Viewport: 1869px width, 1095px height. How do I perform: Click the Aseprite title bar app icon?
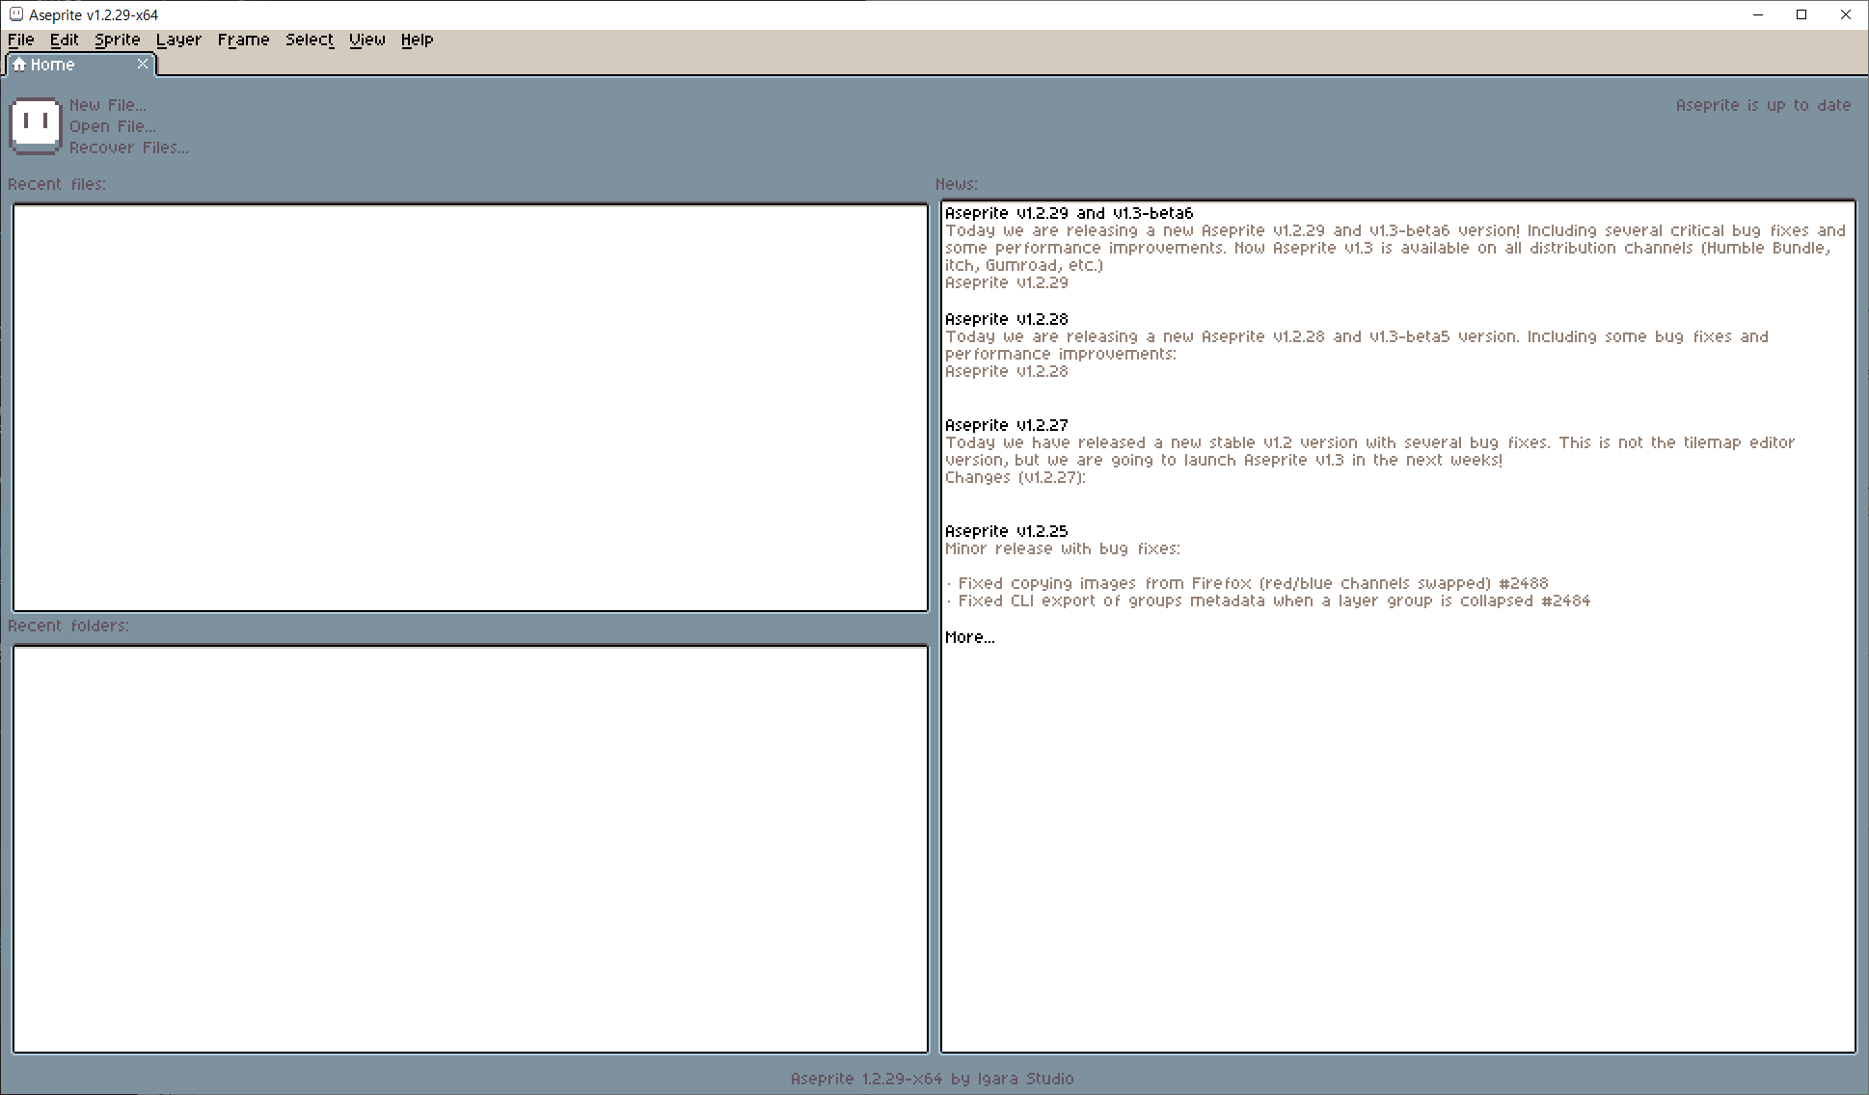(15, 14)
